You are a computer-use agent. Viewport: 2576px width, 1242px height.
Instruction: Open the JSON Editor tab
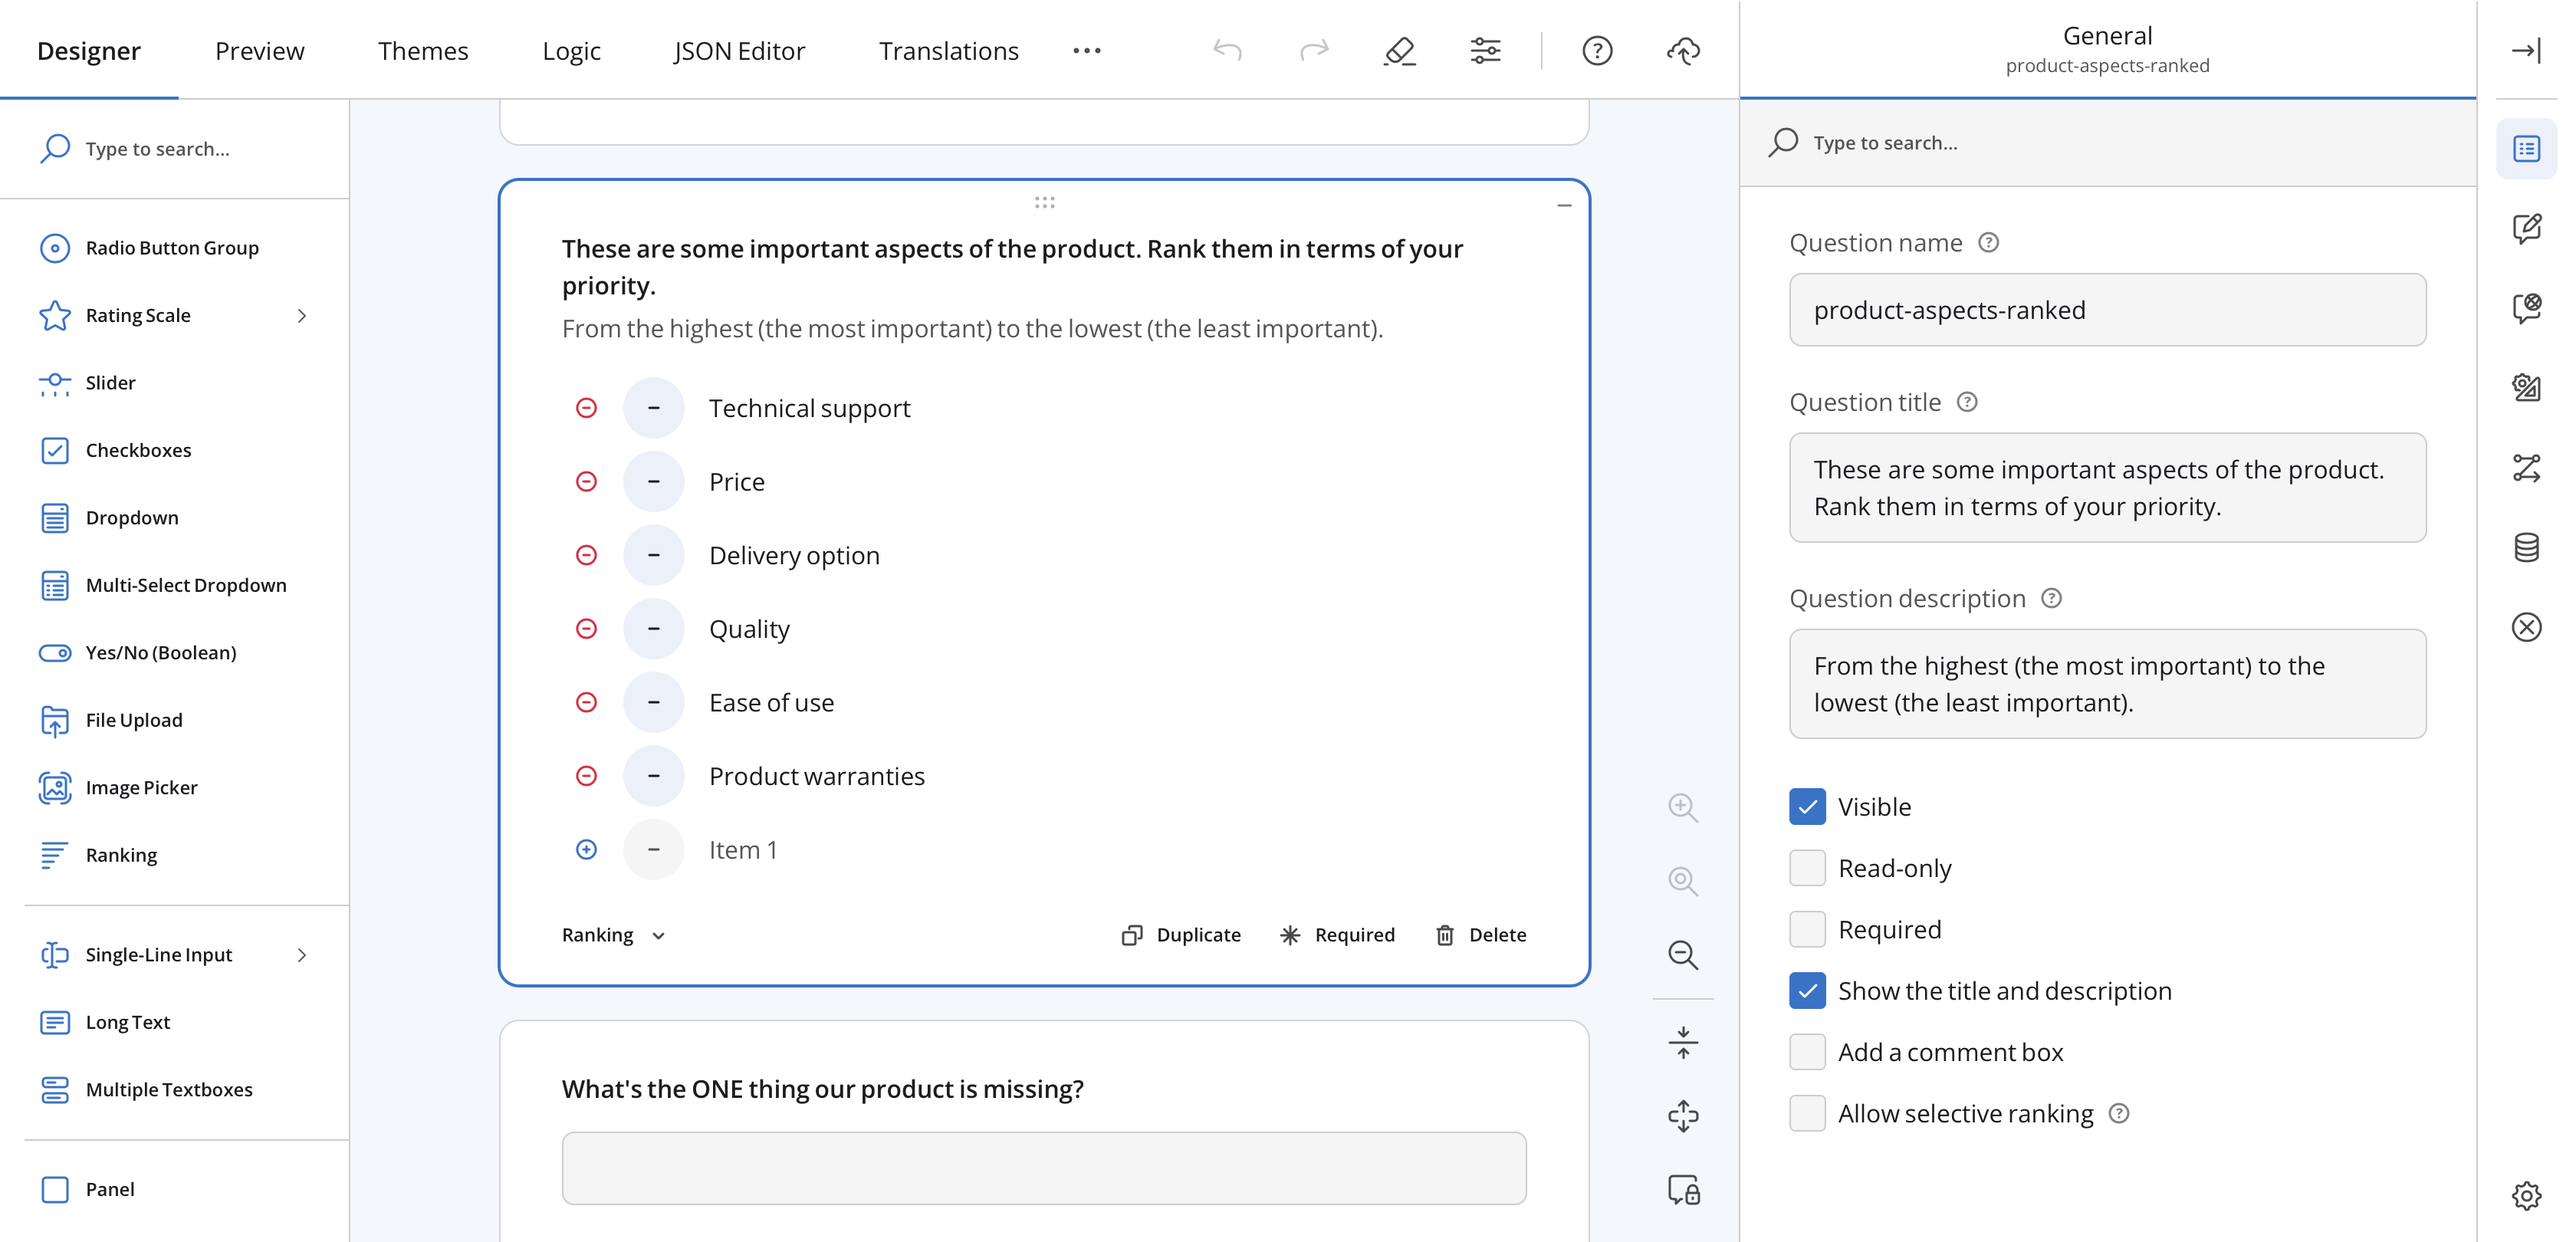739,50
